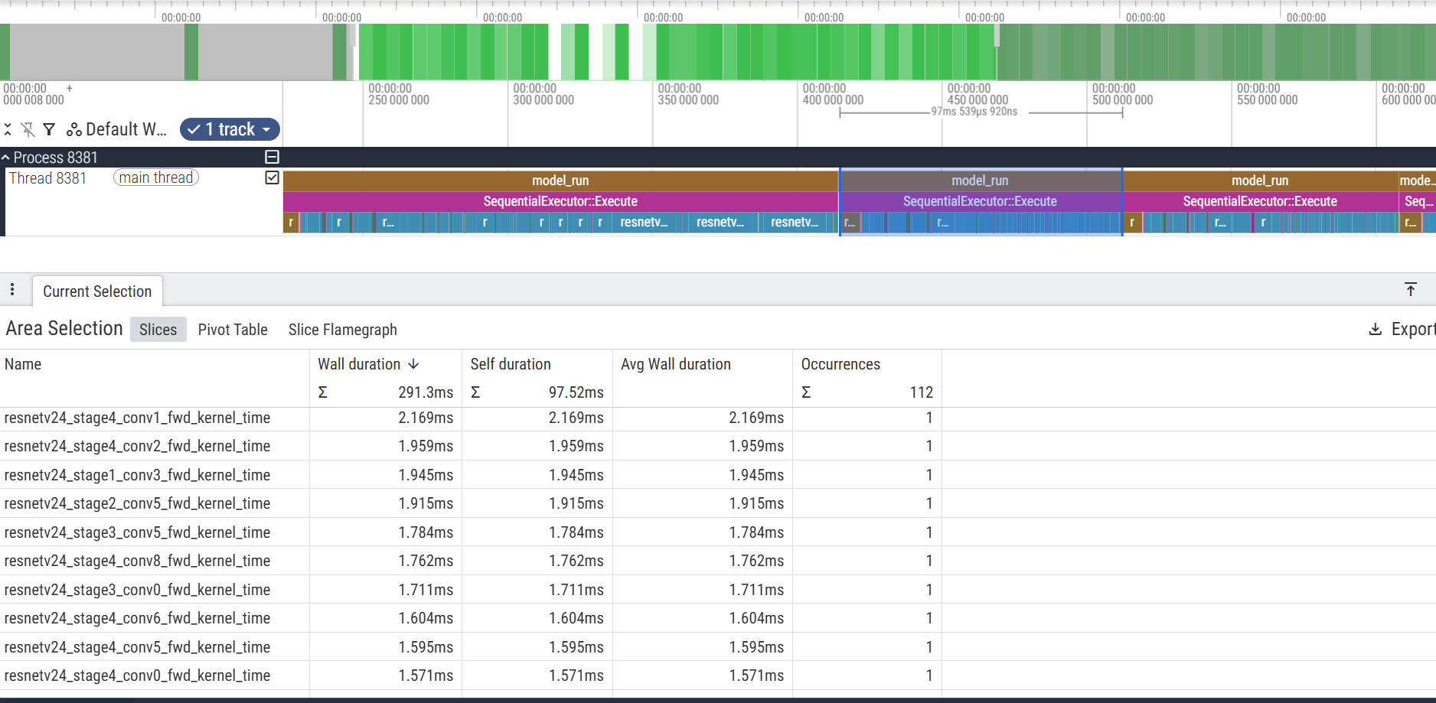
Task: Select the resnetv24_stage4_conv1_fwd_kernel_time row
Action: coord(138,418)
